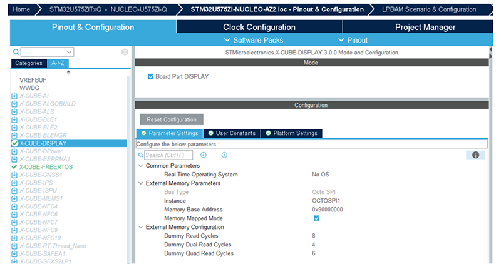Collapse the Common Parameters section
501x269 pixels.
tap(140, 166)
